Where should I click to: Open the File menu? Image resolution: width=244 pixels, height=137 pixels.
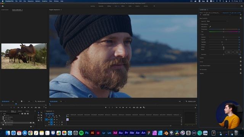[16, 1]
